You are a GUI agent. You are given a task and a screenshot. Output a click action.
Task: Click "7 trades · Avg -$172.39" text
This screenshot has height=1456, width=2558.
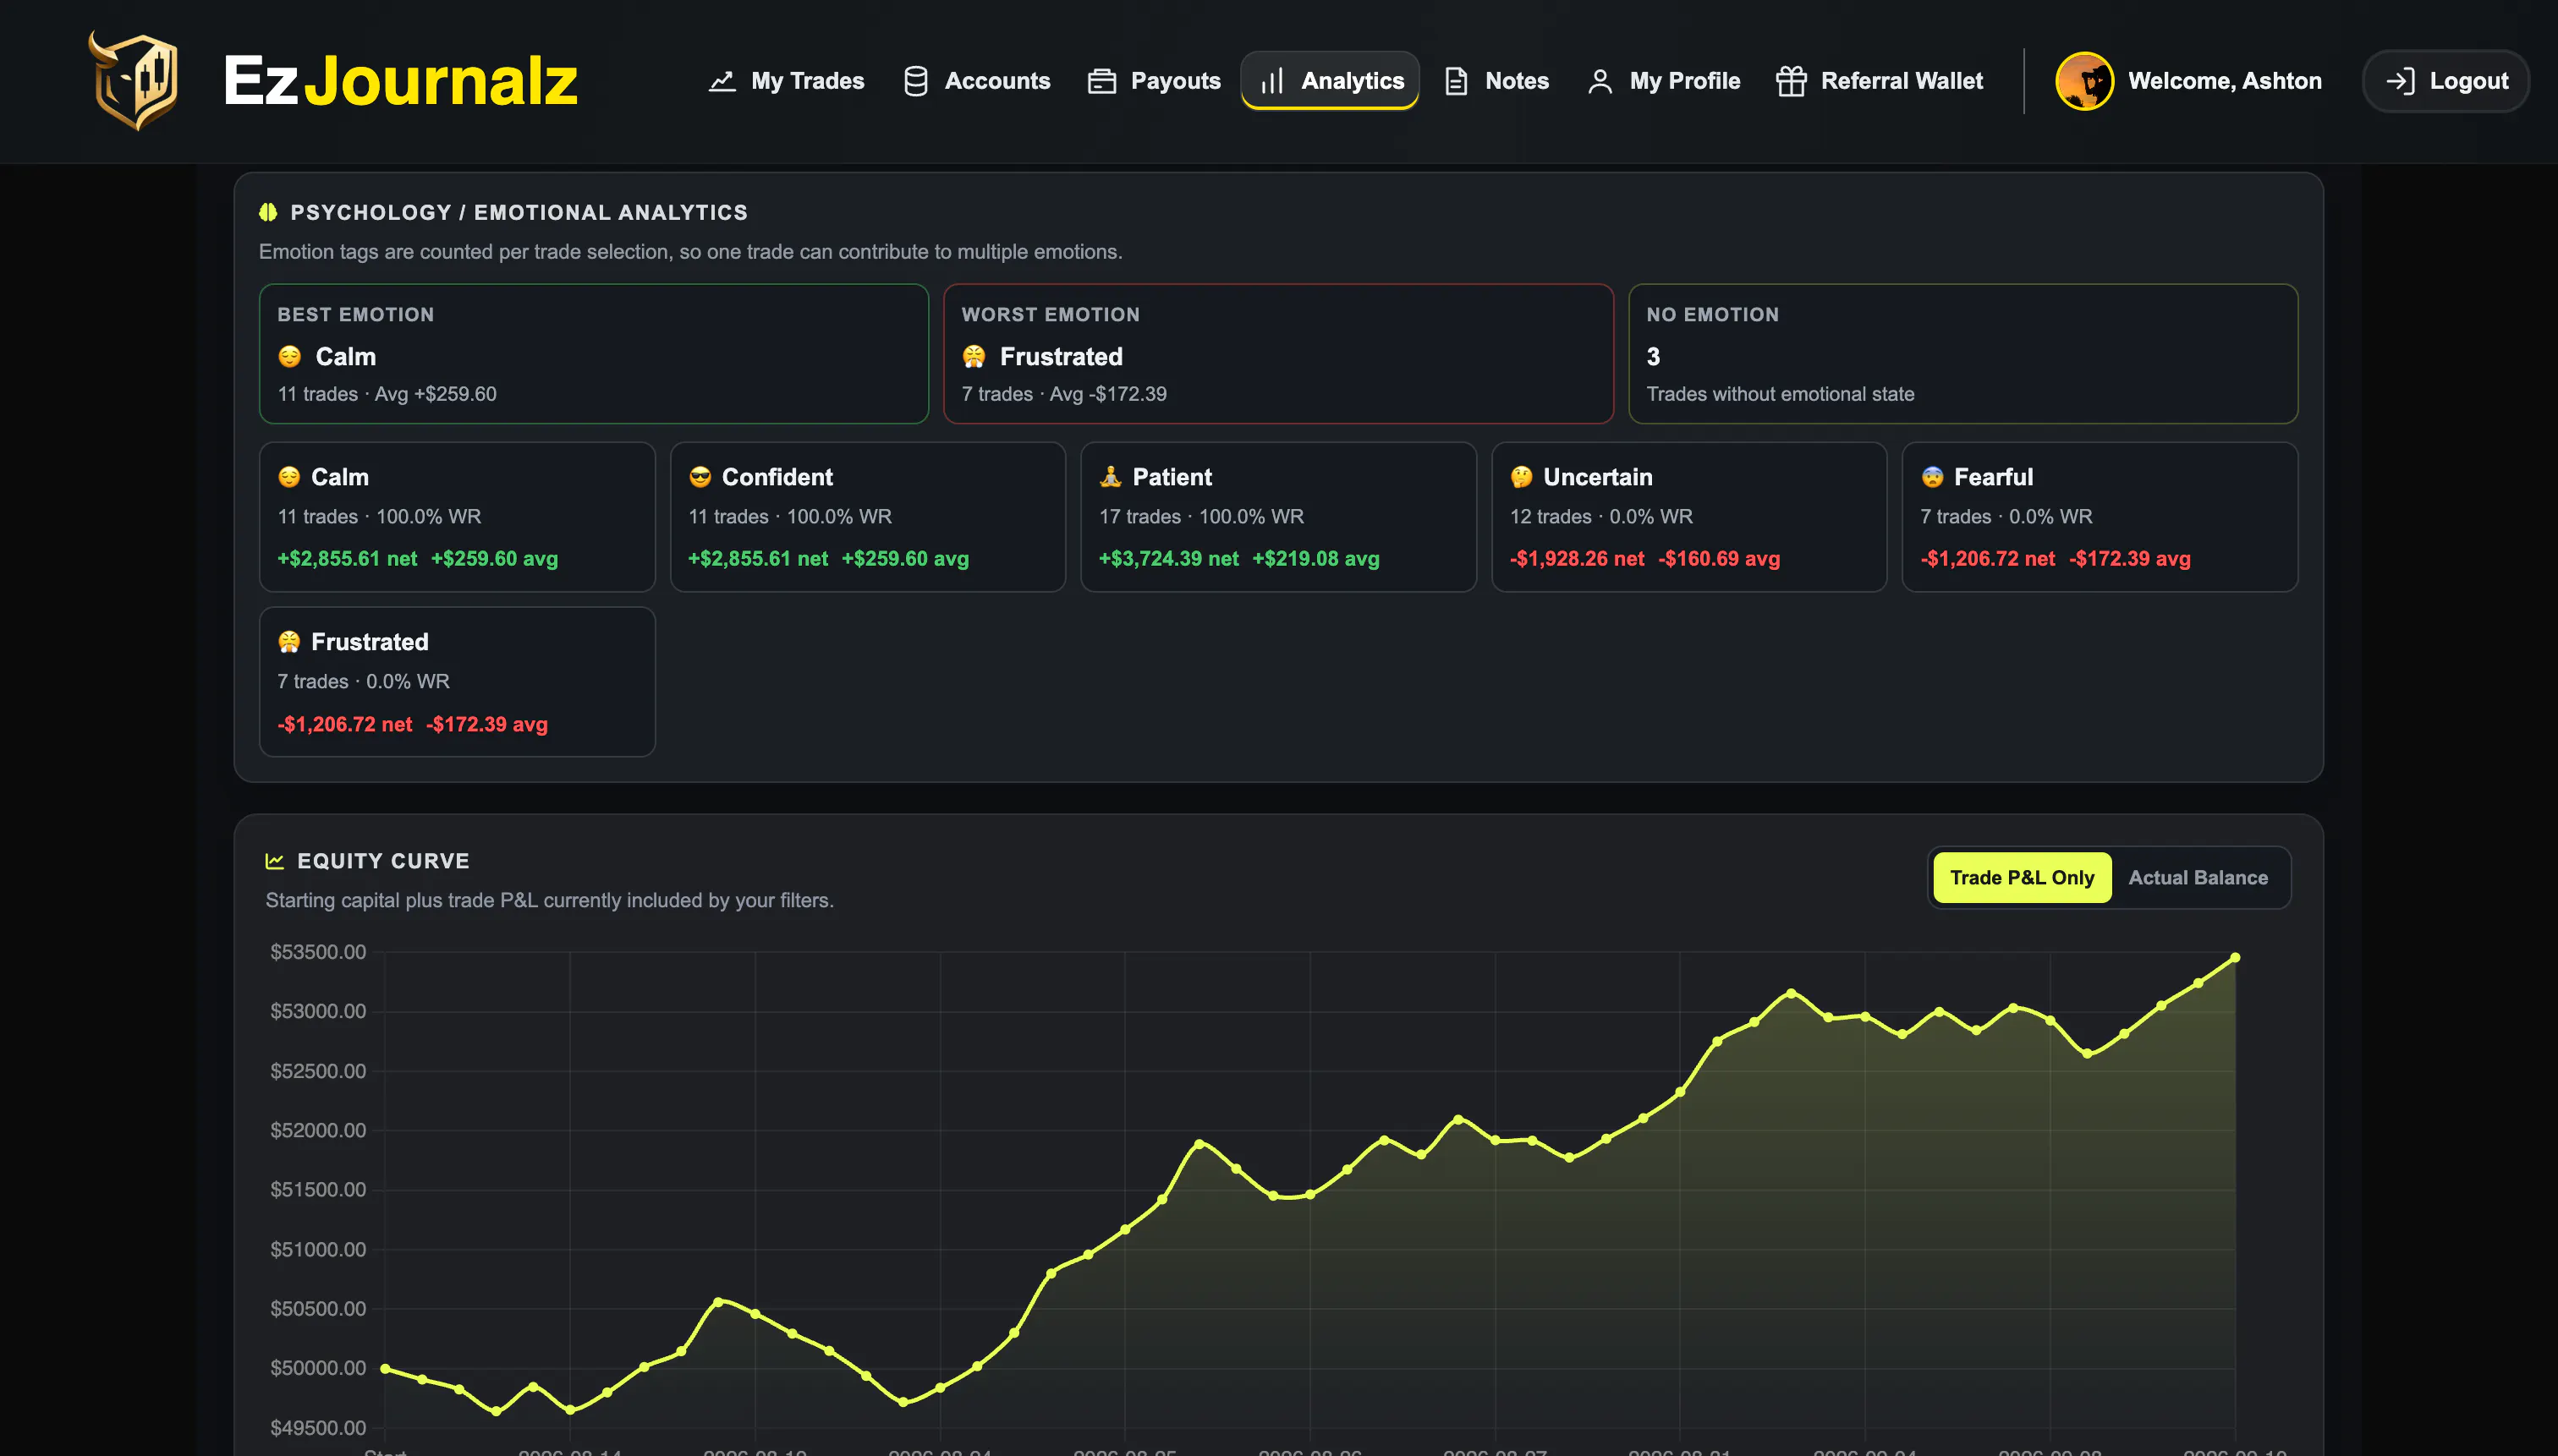tap(1064, 394)
